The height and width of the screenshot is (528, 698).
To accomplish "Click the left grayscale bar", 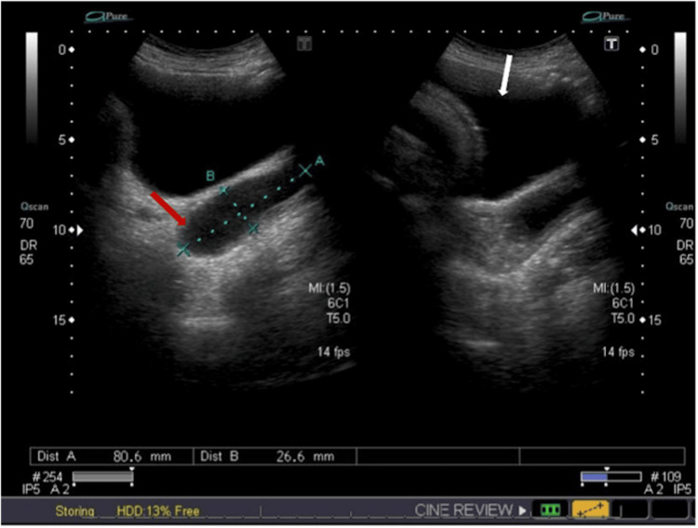I will click(32, 86).
